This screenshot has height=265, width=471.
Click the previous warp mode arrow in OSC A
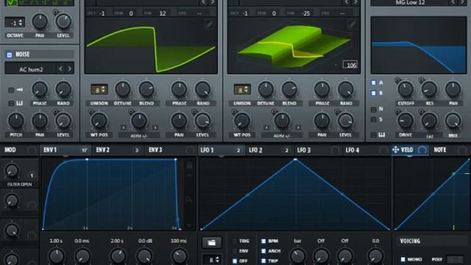point(124,127)
